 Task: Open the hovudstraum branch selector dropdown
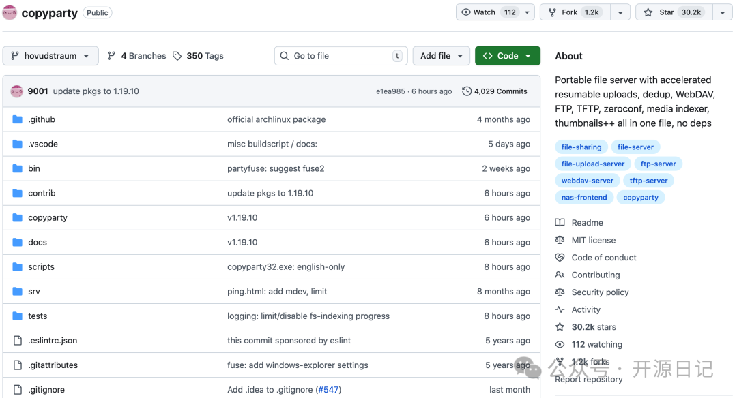click(50, 56)
